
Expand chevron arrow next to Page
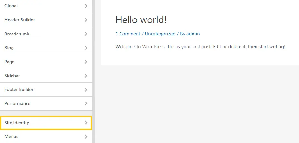tap(86, 62)
